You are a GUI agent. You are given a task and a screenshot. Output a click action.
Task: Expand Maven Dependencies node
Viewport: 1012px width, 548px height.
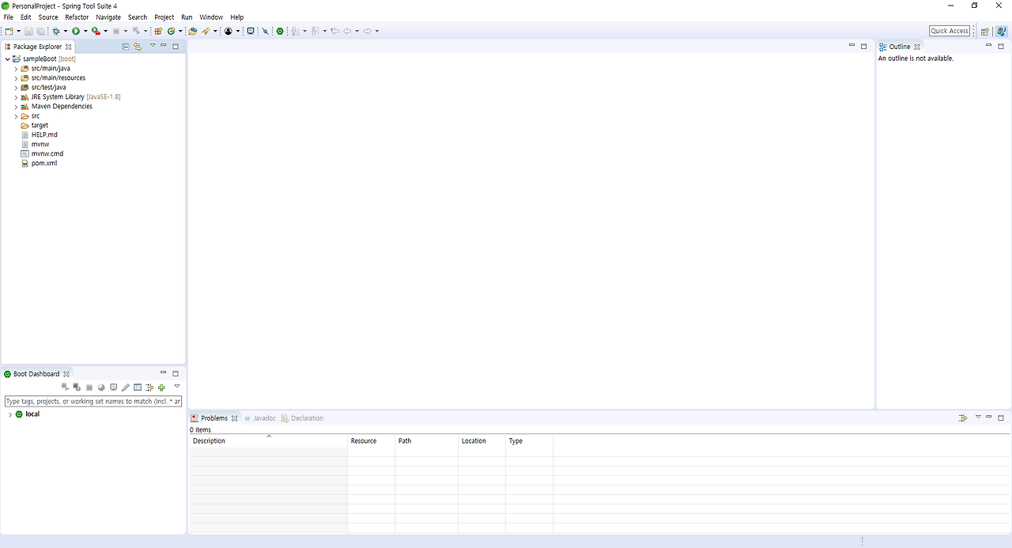16,107
